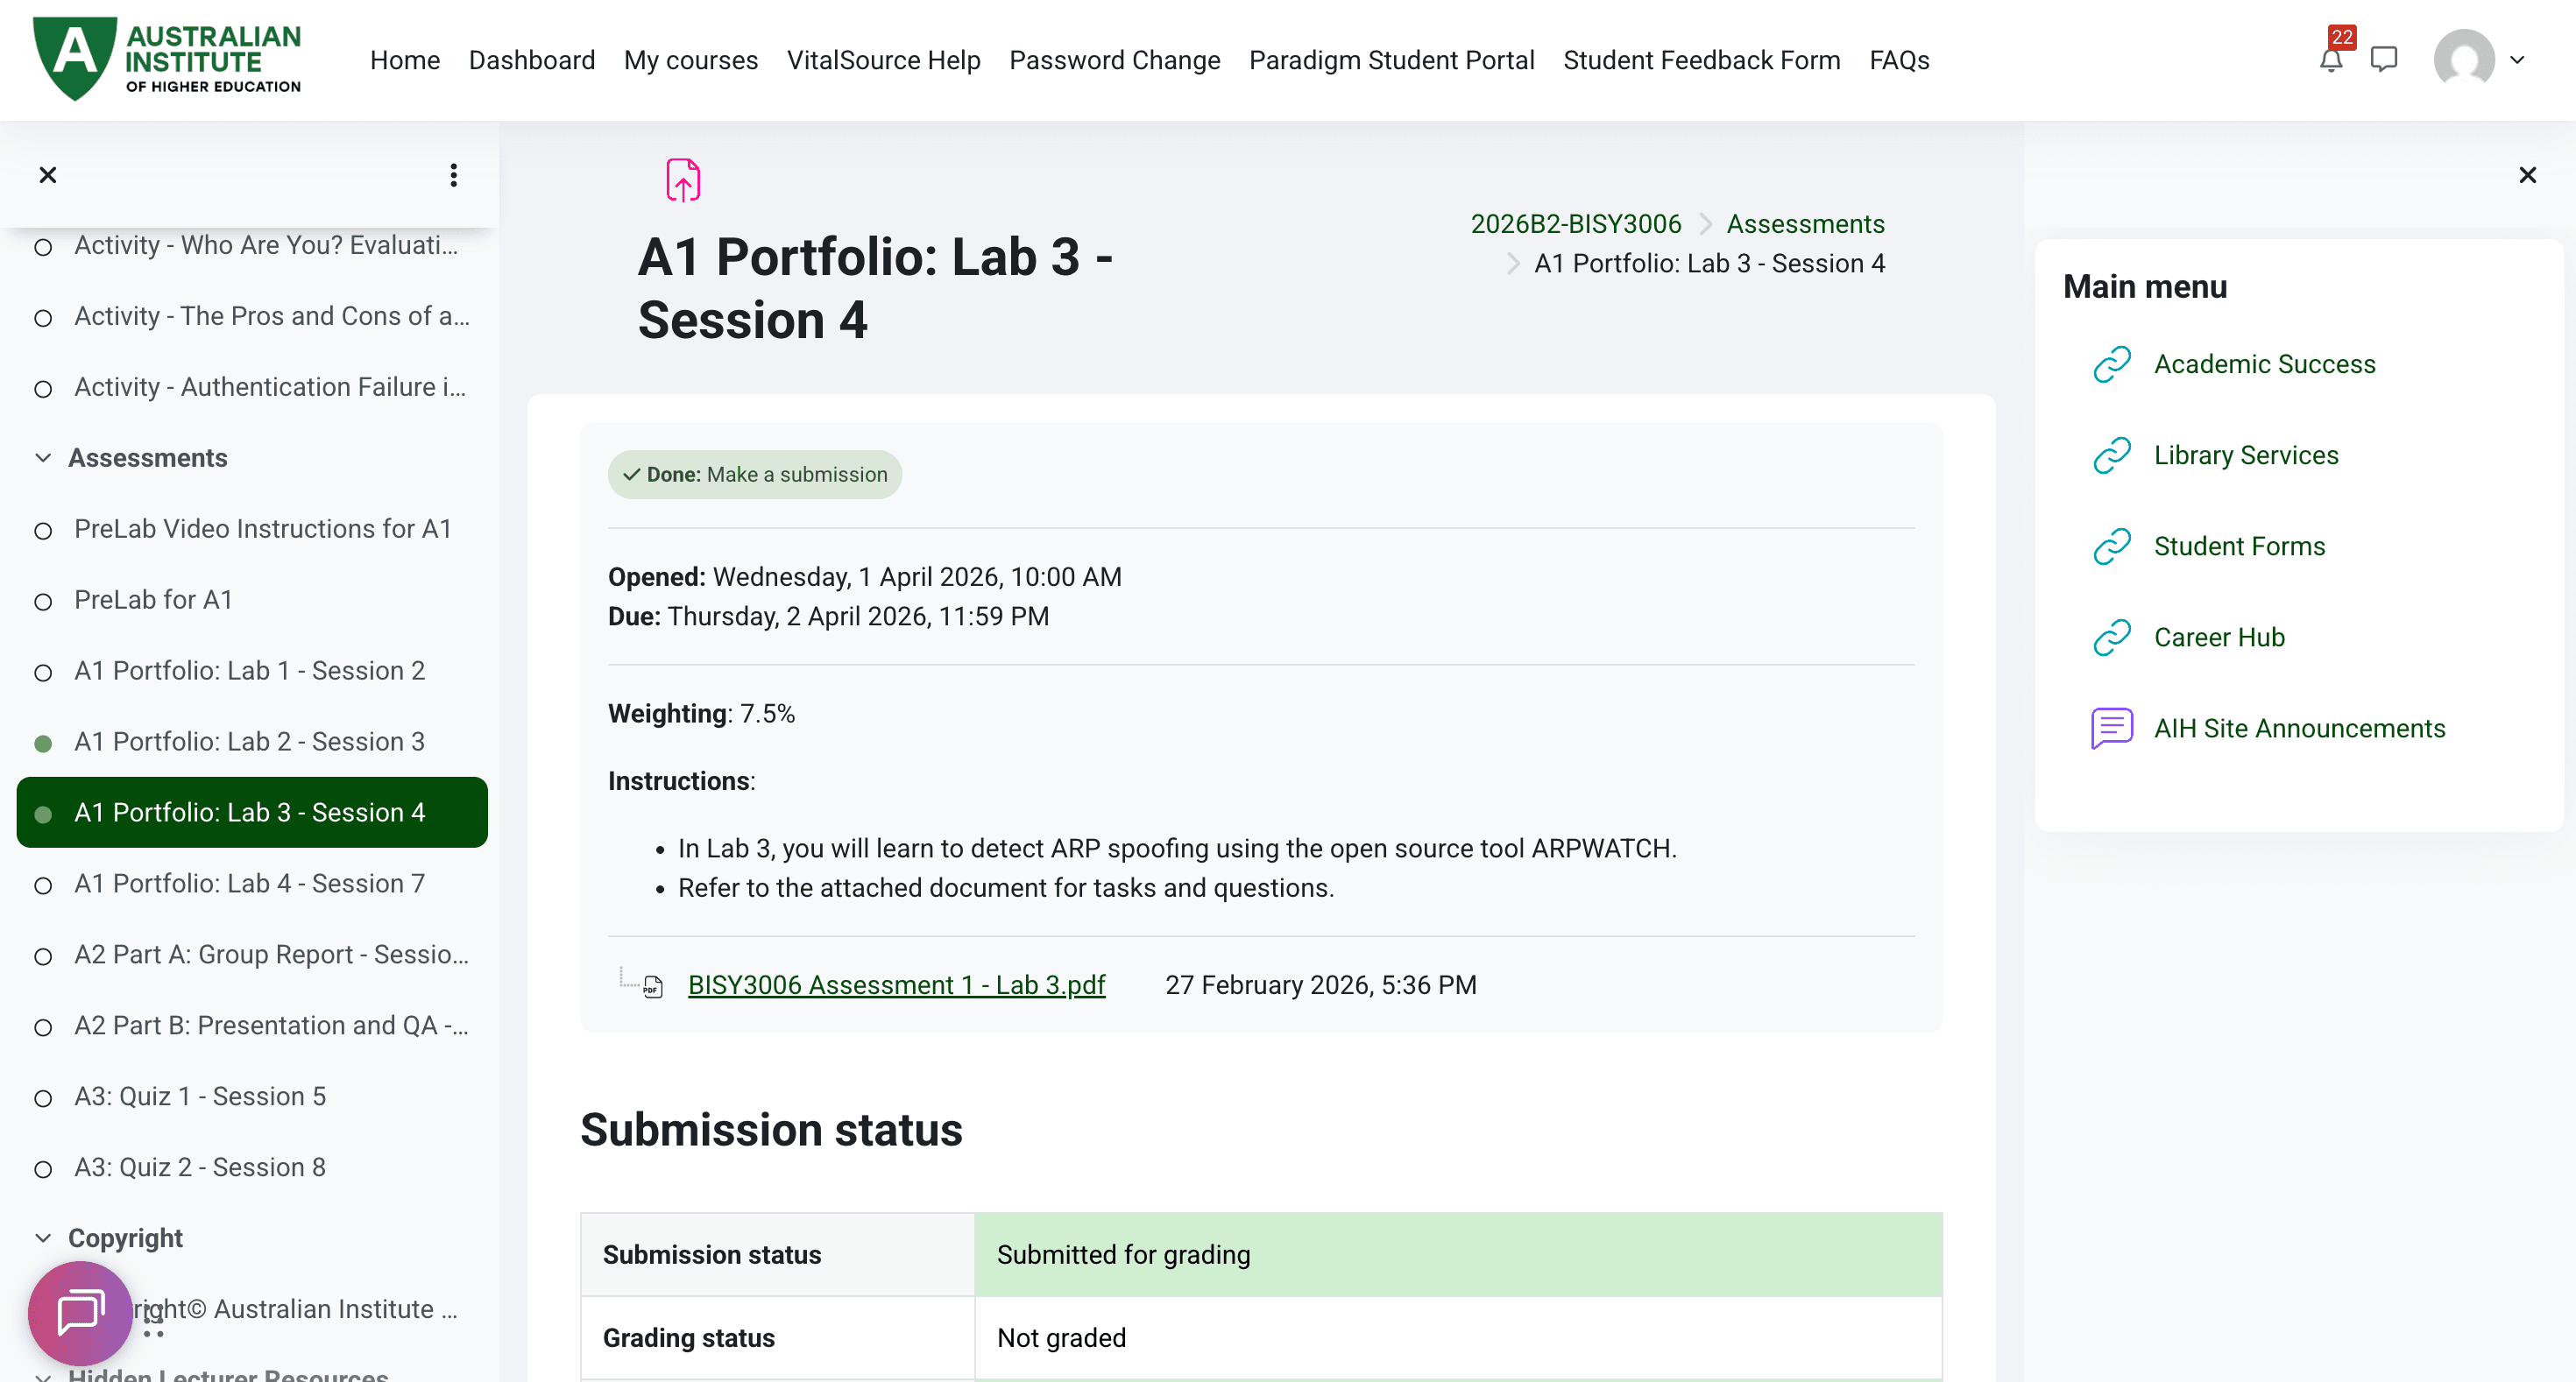
Task: Click the assignment upload icon above the title
Action: pos(683,180)
